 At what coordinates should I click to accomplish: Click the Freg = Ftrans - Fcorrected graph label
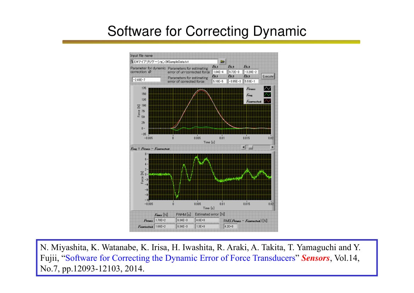point(150,148)
